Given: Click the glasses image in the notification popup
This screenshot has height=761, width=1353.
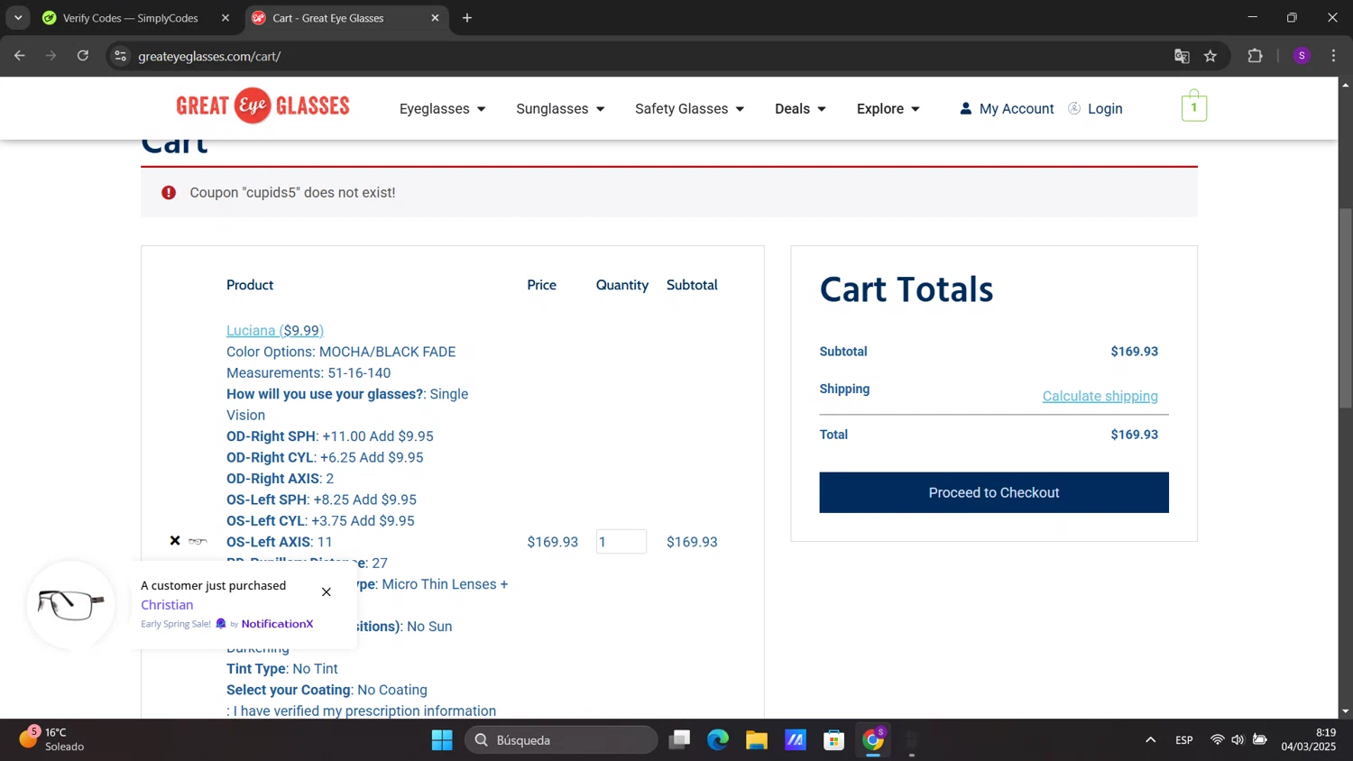Looking at the screenshot, I should [x=70, y=604].
